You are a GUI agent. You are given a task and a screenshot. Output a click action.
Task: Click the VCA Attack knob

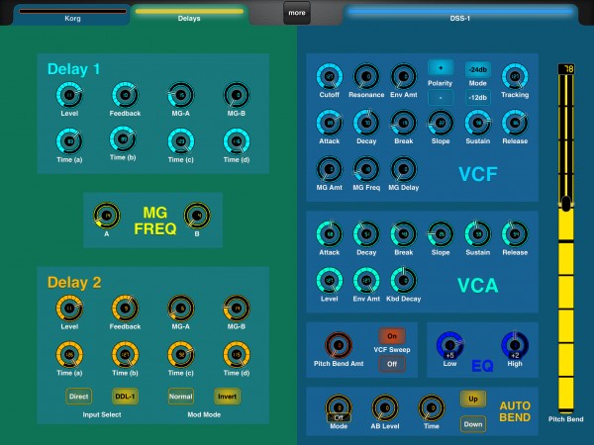tap(330, 234)
